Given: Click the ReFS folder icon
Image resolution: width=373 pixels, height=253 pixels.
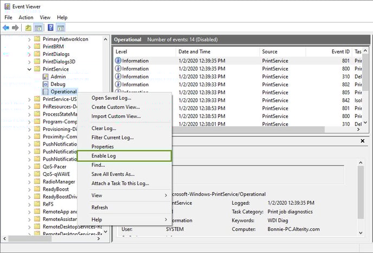Looking at the screenshot, I should pyautogui.click(x=37, y=204).
